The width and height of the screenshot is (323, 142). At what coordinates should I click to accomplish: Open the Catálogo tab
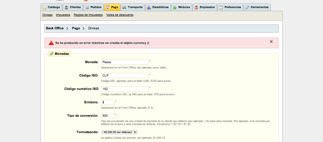click(51, 7)
